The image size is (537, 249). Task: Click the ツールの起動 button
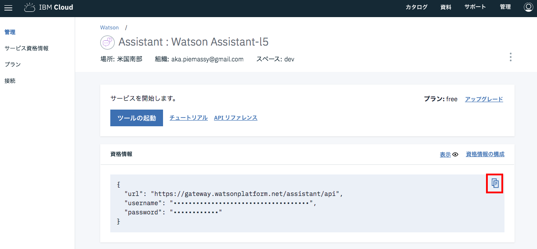[x=137, y=118]
